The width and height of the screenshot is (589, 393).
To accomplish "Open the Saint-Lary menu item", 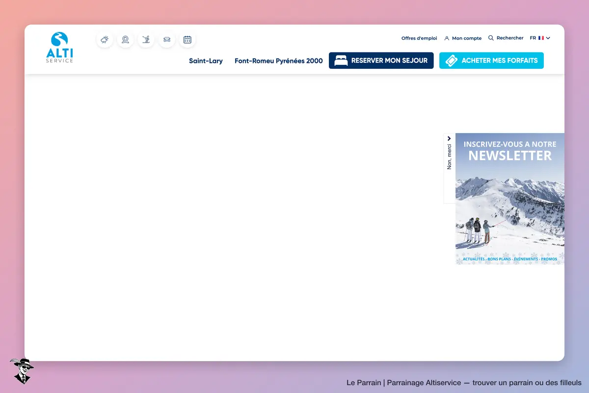I will 206,61.
